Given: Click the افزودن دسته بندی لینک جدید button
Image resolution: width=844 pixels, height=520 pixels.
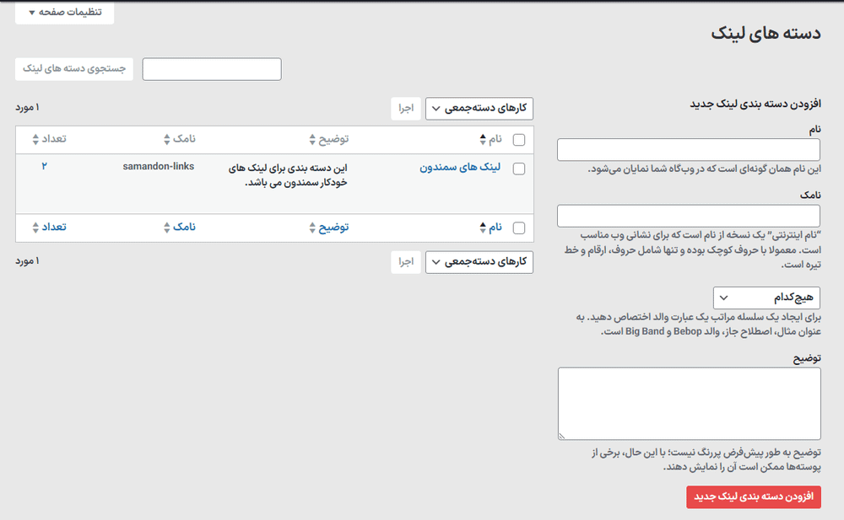Looking at the screenshot, I should point(754,497).
